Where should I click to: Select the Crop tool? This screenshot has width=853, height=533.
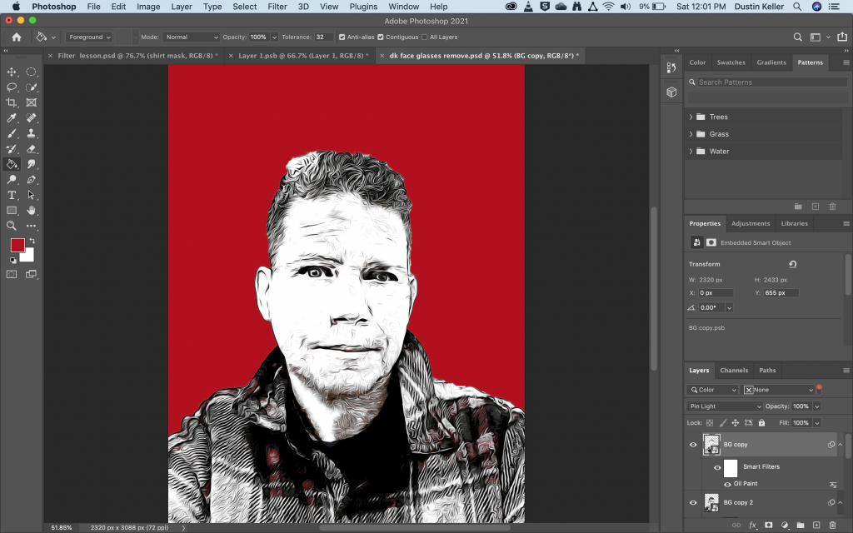coord(12,102)
